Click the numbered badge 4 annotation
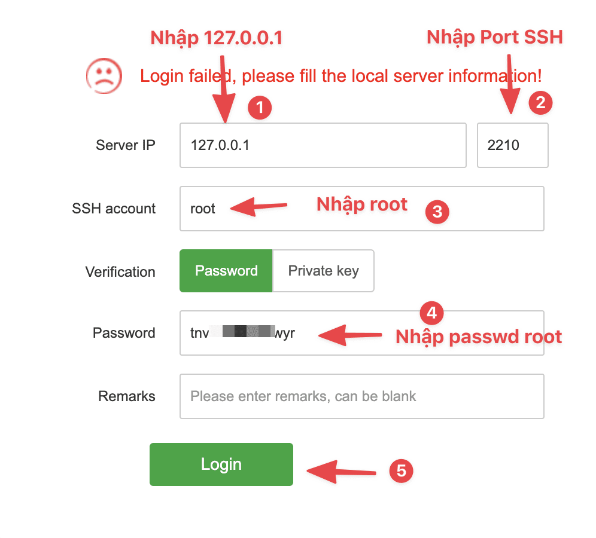 coord(433,313)
